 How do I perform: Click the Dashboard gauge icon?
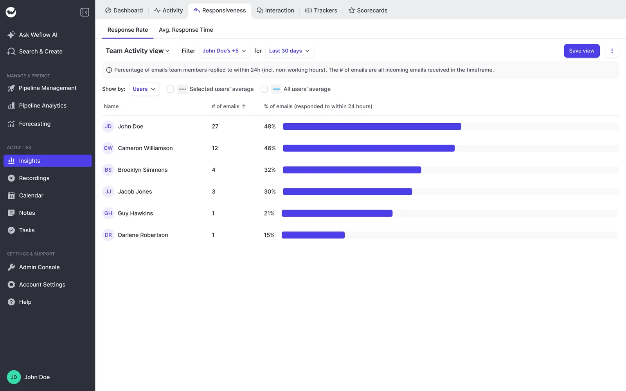108,11
